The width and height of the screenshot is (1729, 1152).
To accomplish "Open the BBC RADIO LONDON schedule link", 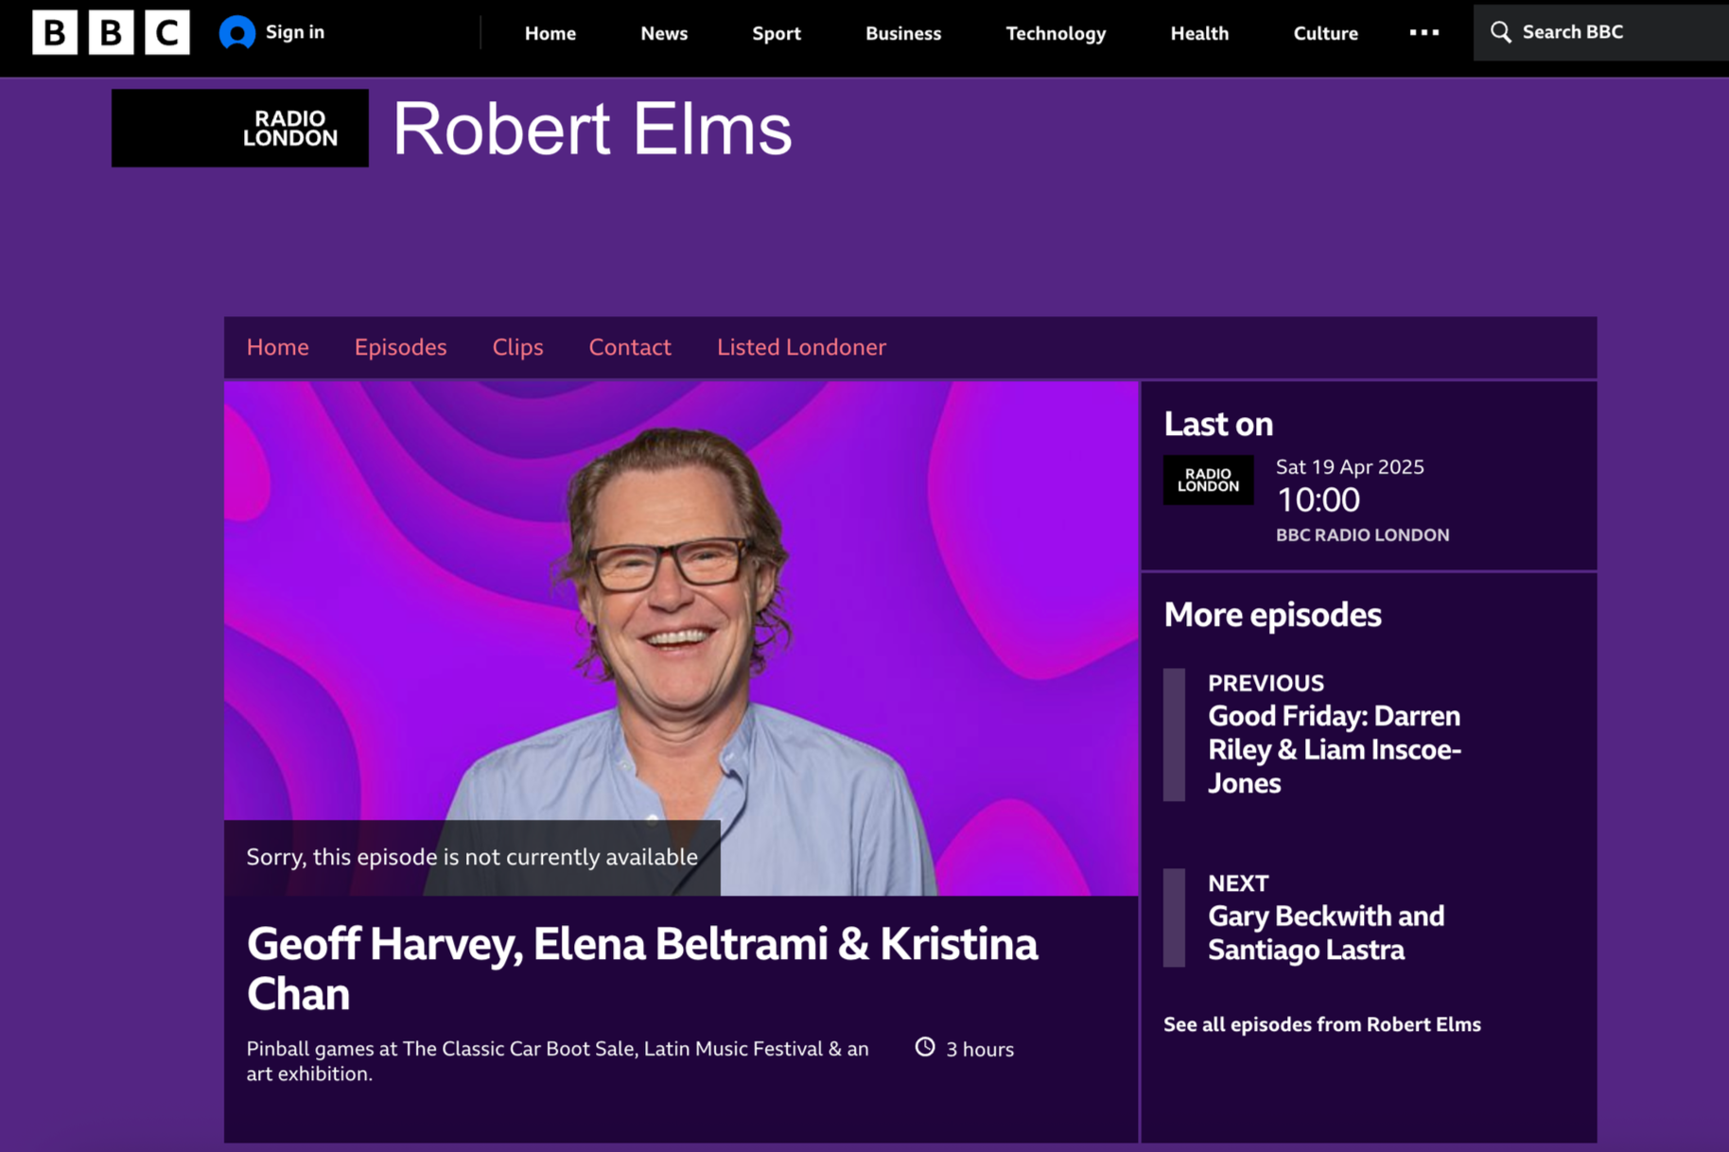I will 1362,534.
